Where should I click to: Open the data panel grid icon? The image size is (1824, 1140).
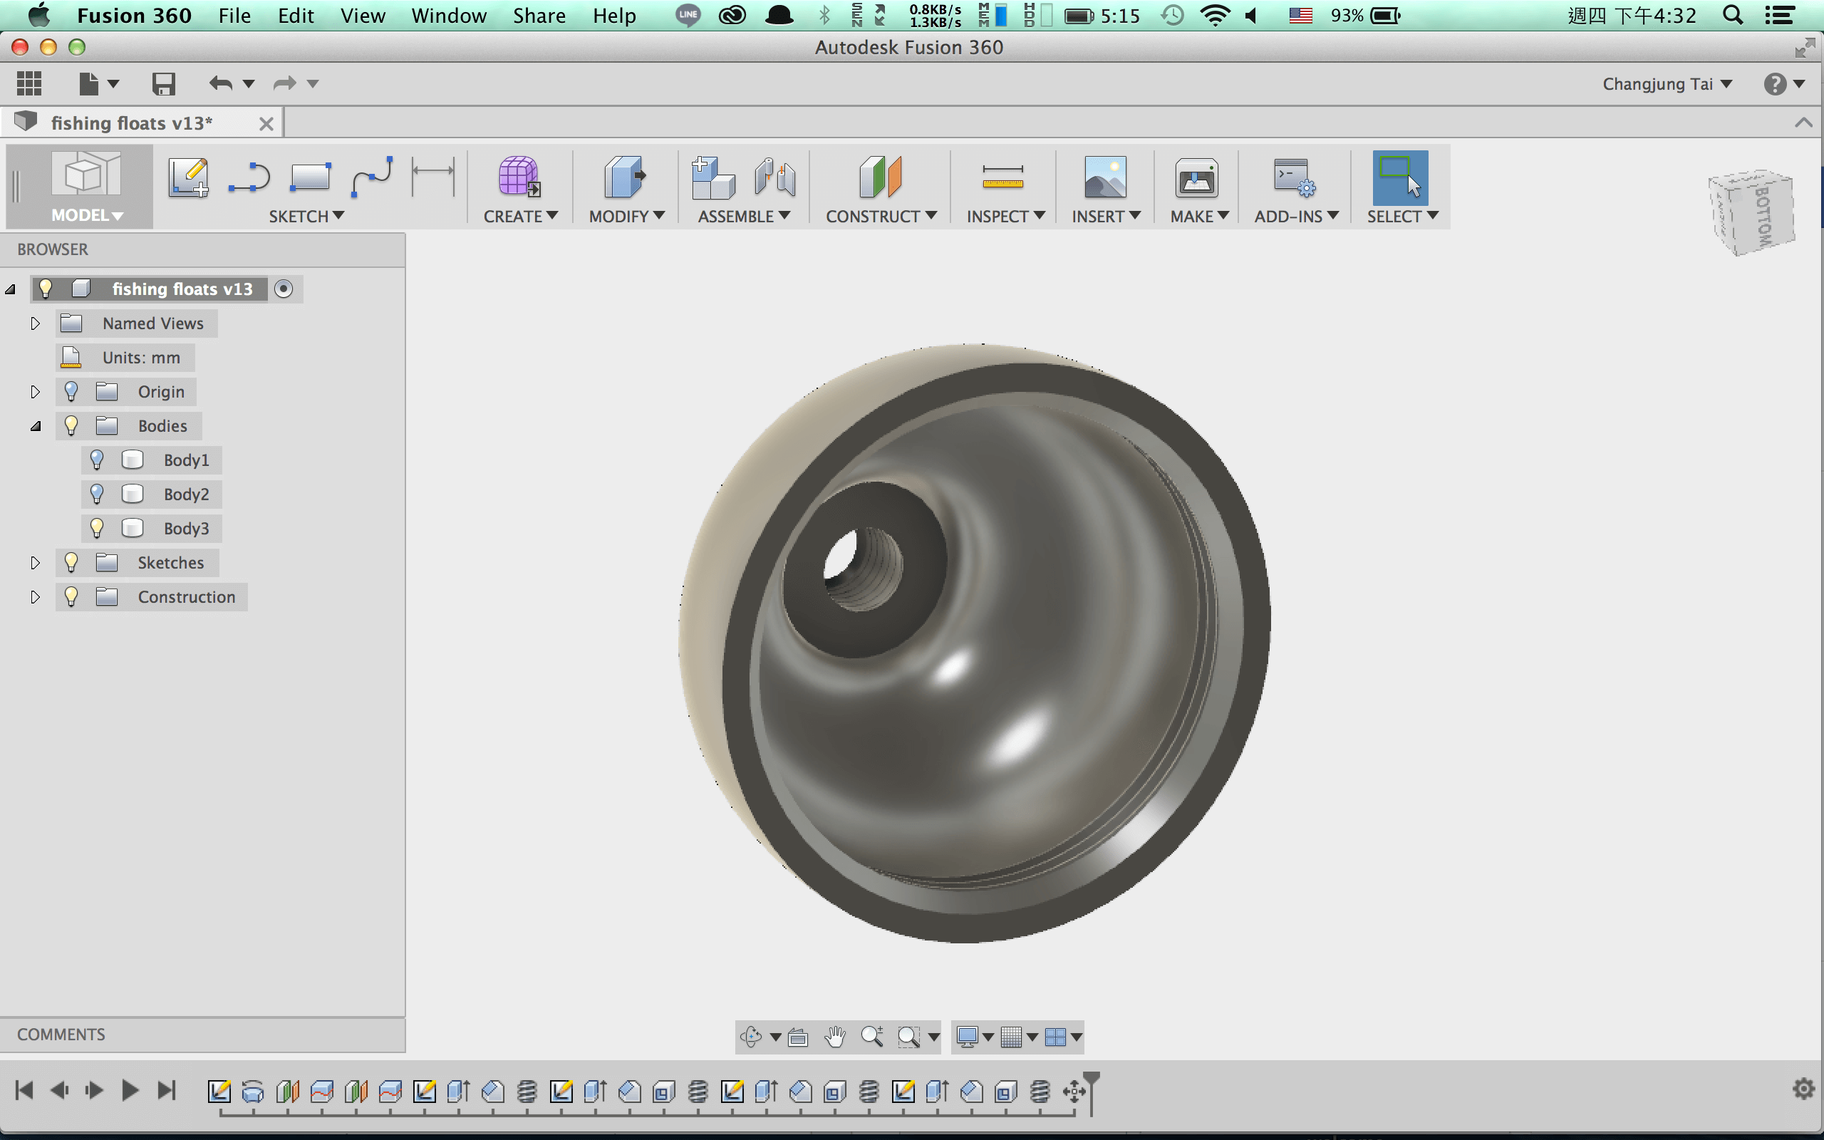click(x=29, y=83)
